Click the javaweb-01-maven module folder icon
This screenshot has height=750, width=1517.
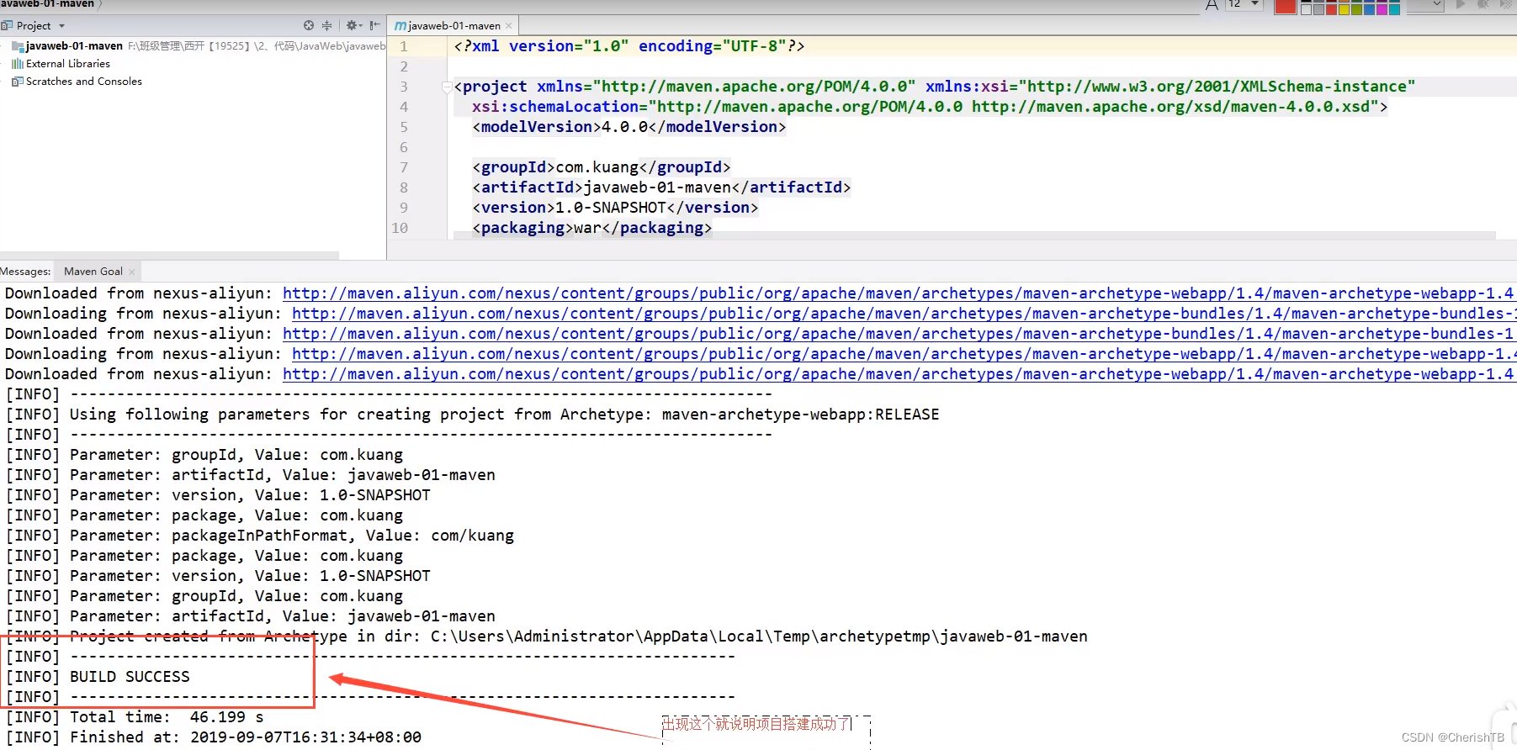tap(18, 46)
